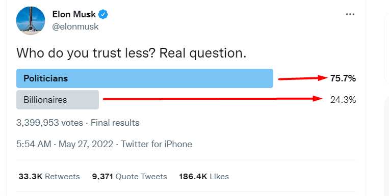Open the May 27, 2022 date link
The height and width of the screenshot is (196, 389).
(86, 144)
